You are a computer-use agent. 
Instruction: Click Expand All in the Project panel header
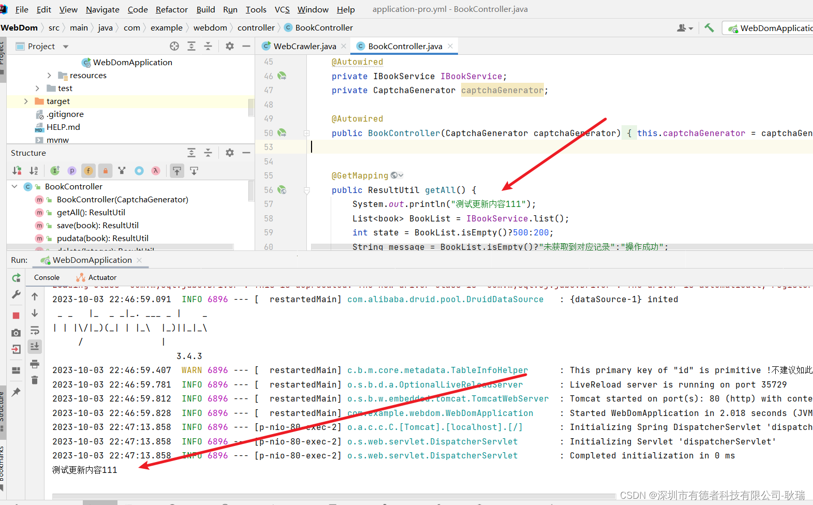191,46
